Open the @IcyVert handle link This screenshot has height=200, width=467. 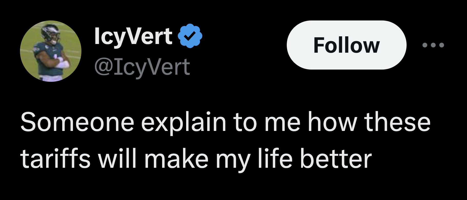[142, 67]
